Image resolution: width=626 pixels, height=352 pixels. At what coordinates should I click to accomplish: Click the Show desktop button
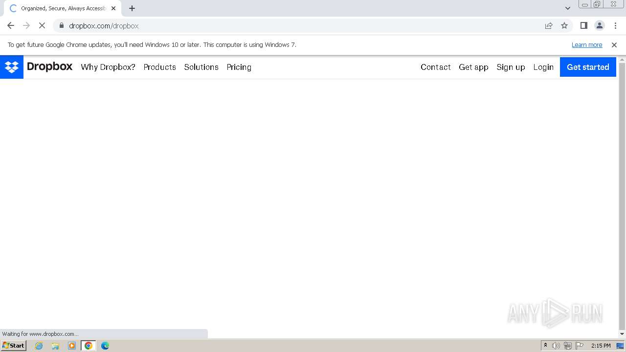click(x=621, y=346)
